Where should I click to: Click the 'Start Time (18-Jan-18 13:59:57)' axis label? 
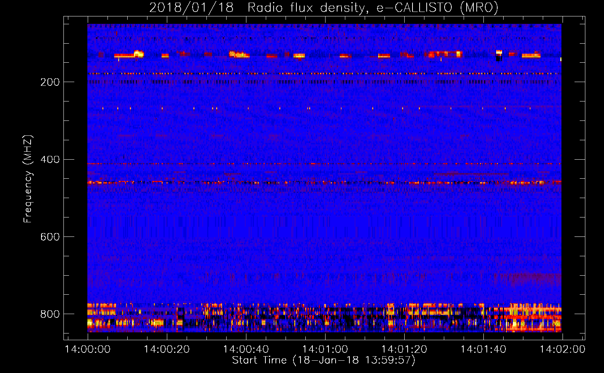point(324,360)
